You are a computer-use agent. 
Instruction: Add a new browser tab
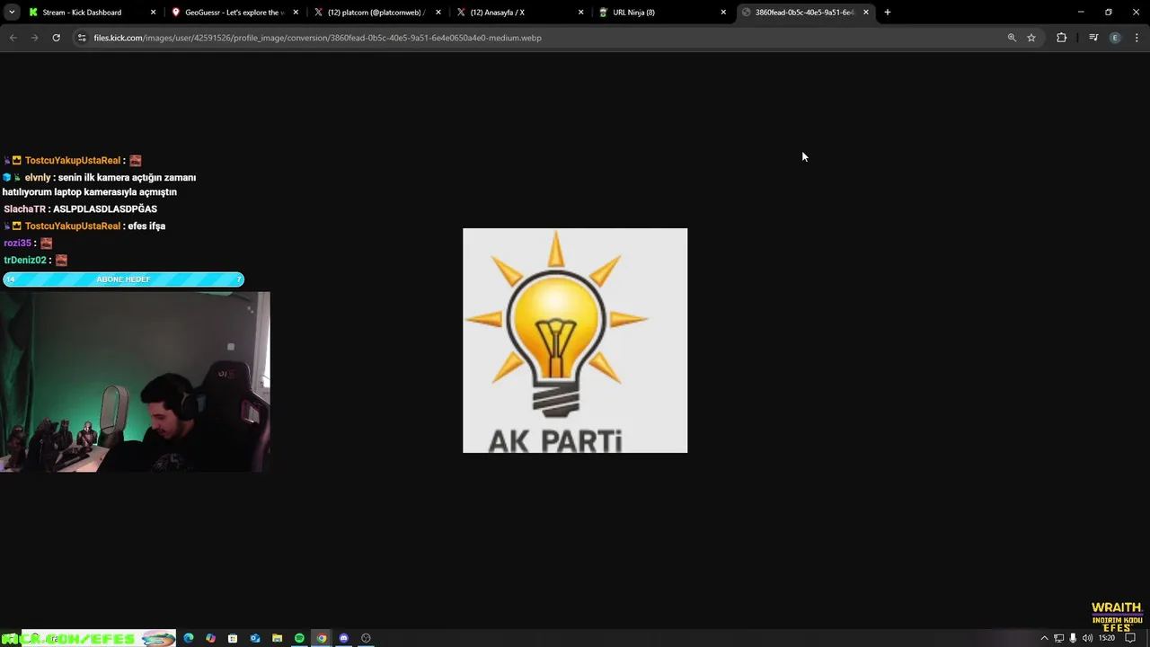888,13
